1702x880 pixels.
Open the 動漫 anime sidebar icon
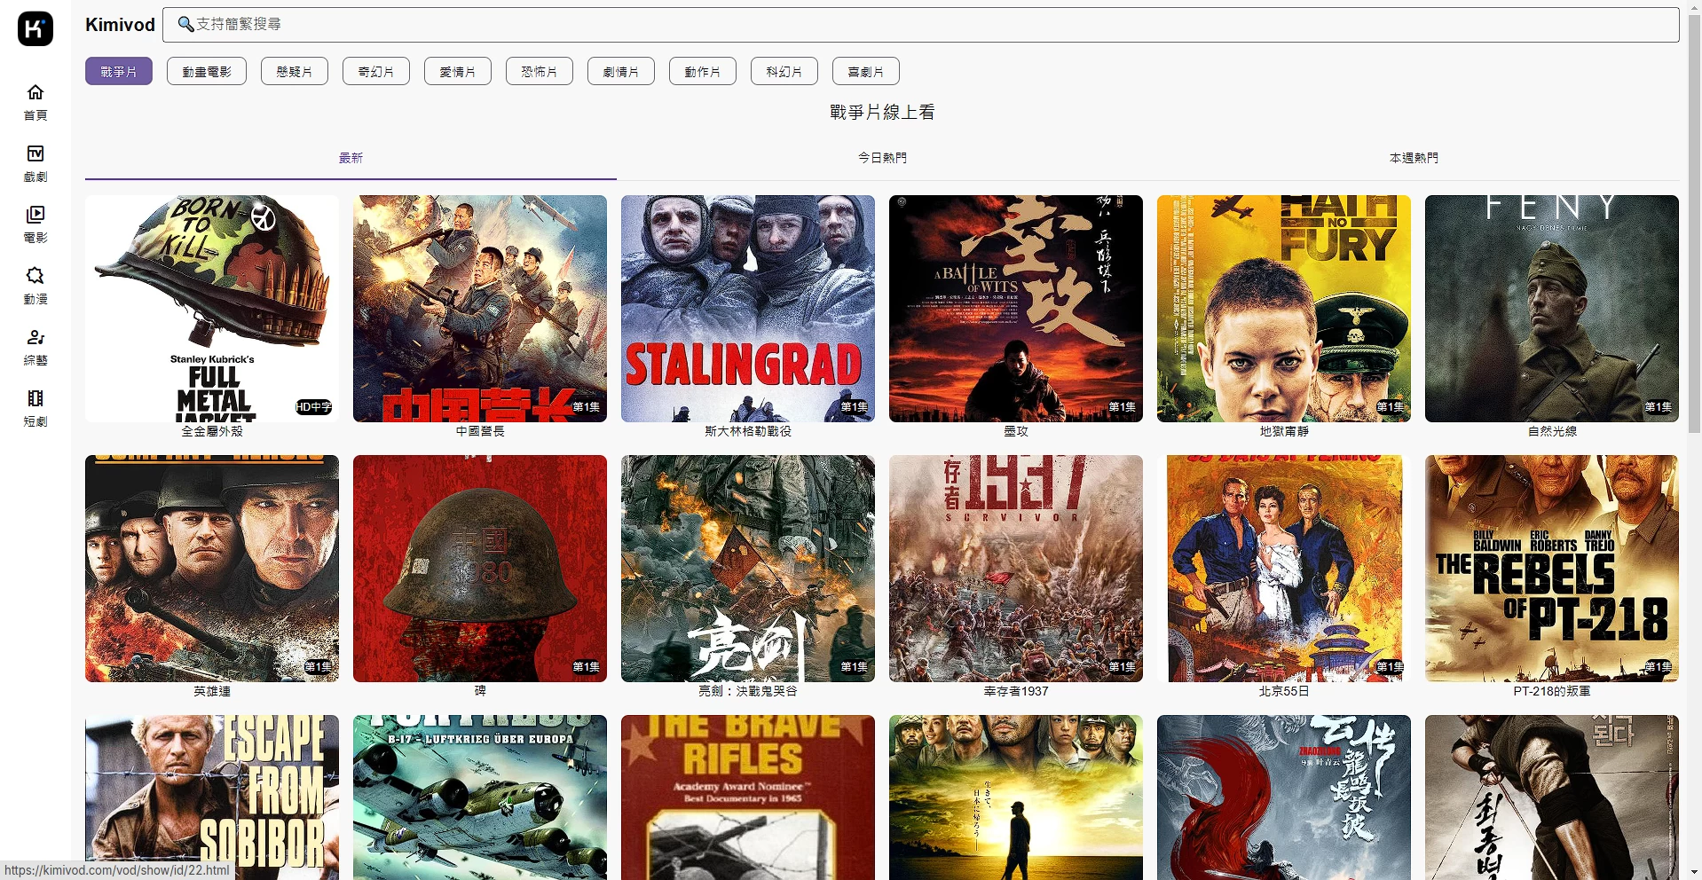tap(35, 276)
